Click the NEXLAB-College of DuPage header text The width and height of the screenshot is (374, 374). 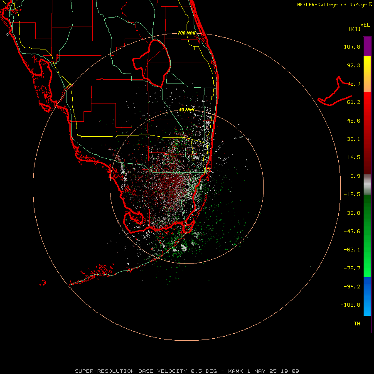point(335,5)
